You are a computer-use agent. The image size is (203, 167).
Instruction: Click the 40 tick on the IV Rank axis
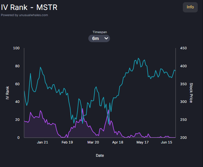17,102
